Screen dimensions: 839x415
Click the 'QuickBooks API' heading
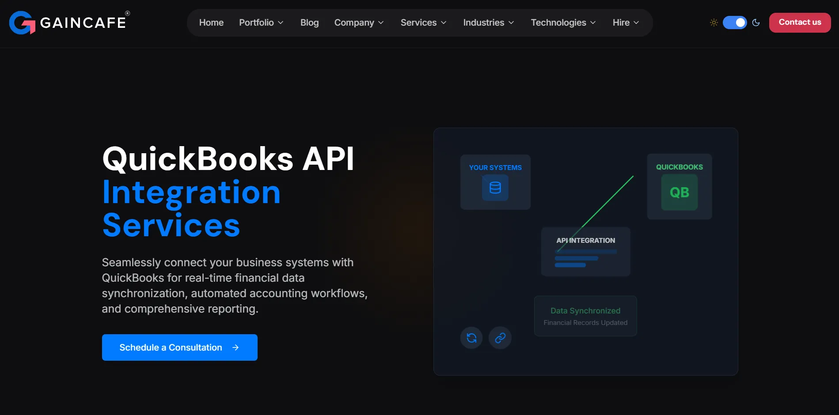coord(228,158)
